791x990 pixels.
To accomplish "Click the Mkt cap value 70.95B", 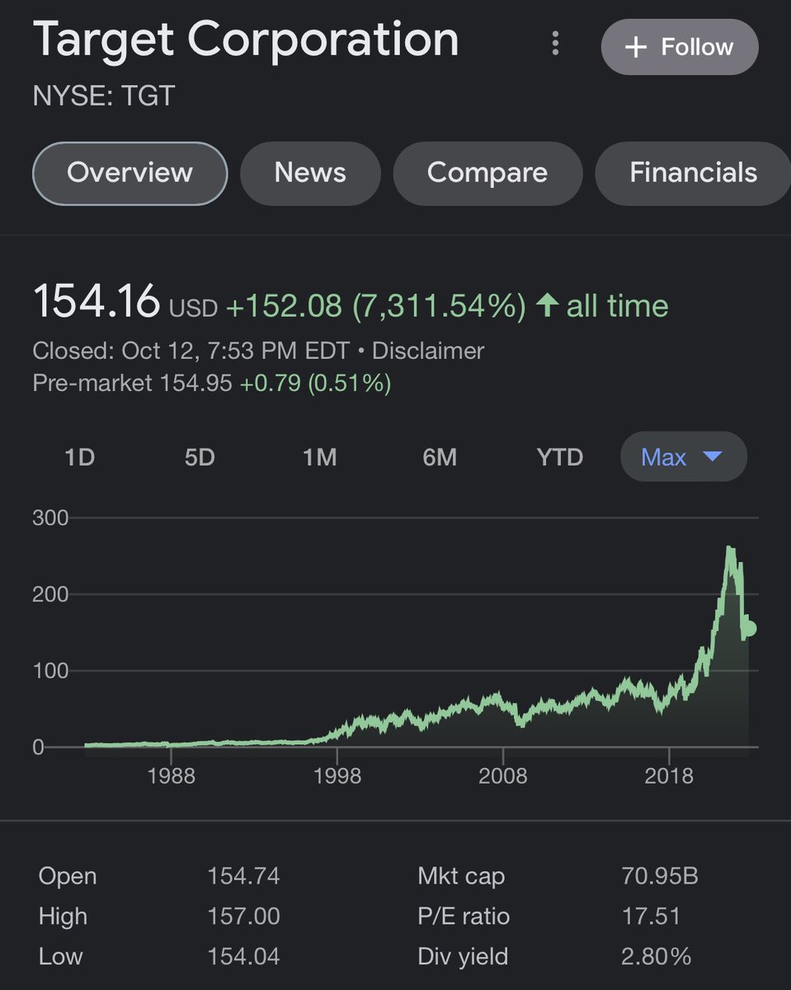I will (x=660, y=876).
